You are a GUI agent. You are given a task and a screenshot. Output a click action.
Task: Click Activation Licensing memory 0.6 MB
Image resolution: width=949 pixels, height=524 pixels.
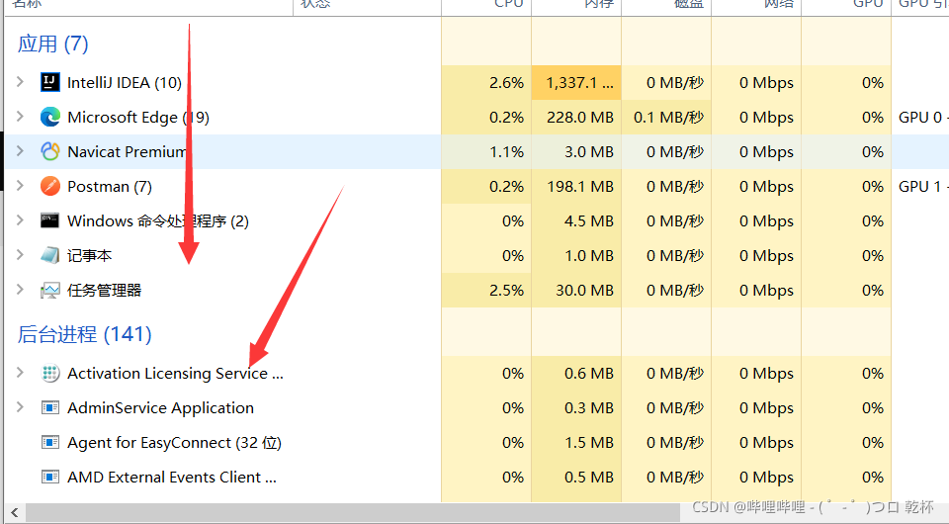(589, 374)
